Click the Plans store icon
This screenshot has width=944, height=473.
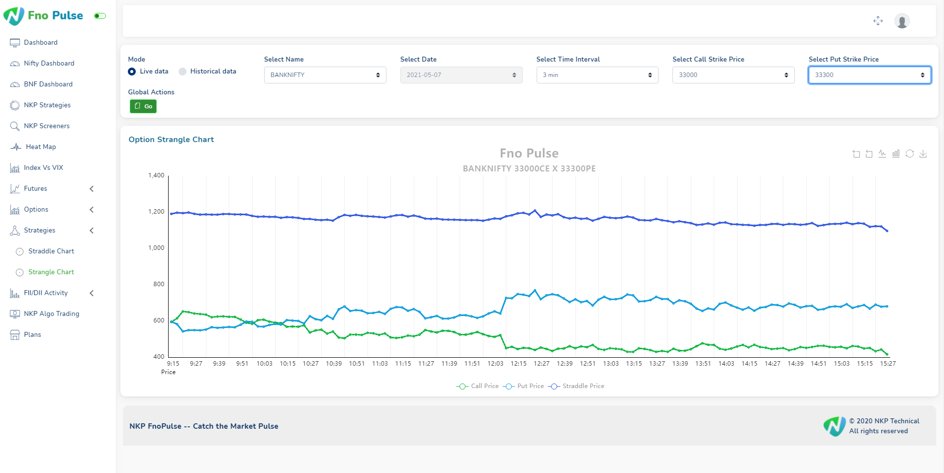coord(15,335)
